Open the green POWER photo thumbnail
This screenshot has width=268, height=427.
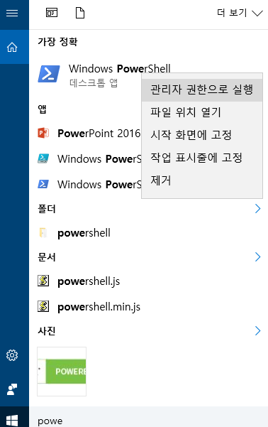(62, 371)
